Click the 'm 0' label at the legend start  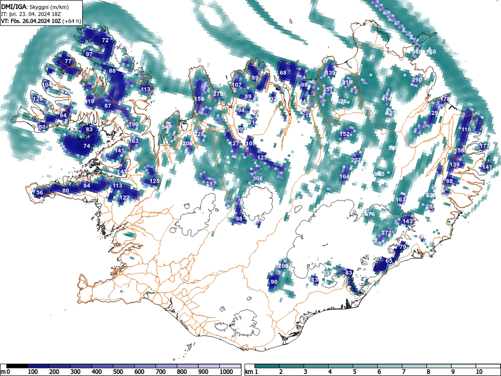pyautogui.click(x=5, y=372)
